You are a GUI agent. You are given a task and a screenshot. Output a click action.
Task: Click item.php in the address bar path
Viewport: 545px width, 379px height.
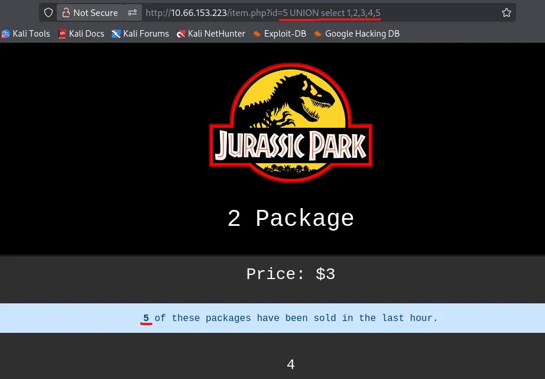click(245, 12)
